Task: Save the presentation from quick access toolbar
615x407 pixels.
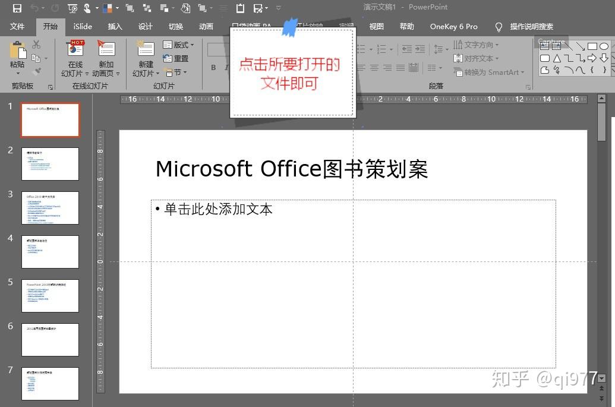Action: point(17,8)
